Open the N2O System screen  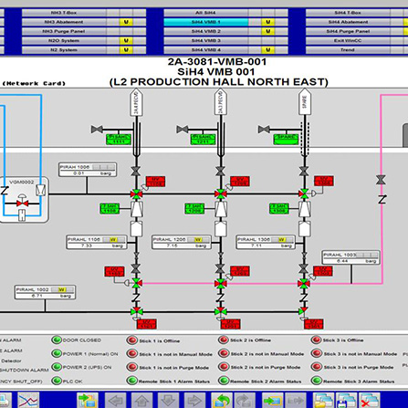(x=64, y=40)
